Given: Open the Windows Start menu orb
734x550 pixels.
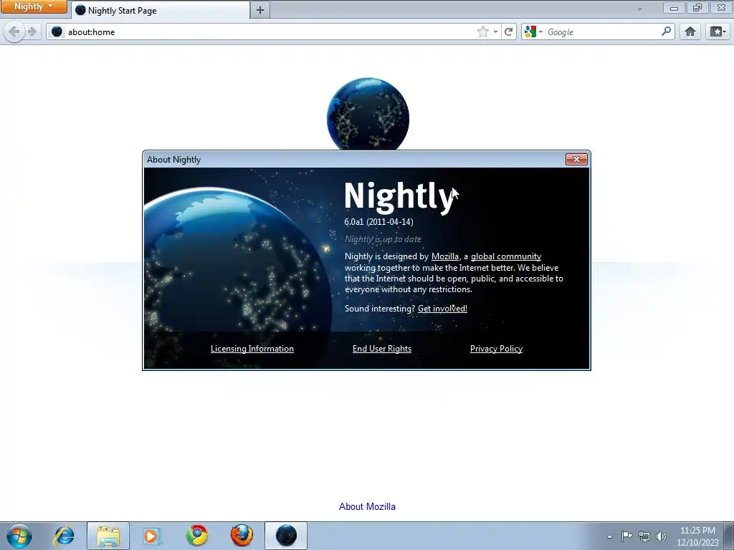Looking at the screenshot, I should pyautogui.click(x=19, y=536).
